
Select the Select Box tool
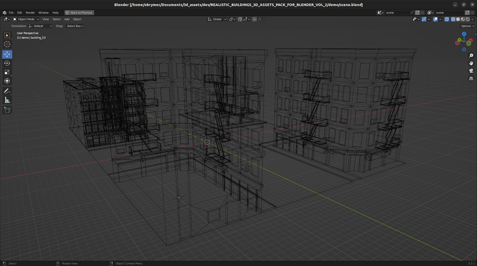tap(7, 36)
